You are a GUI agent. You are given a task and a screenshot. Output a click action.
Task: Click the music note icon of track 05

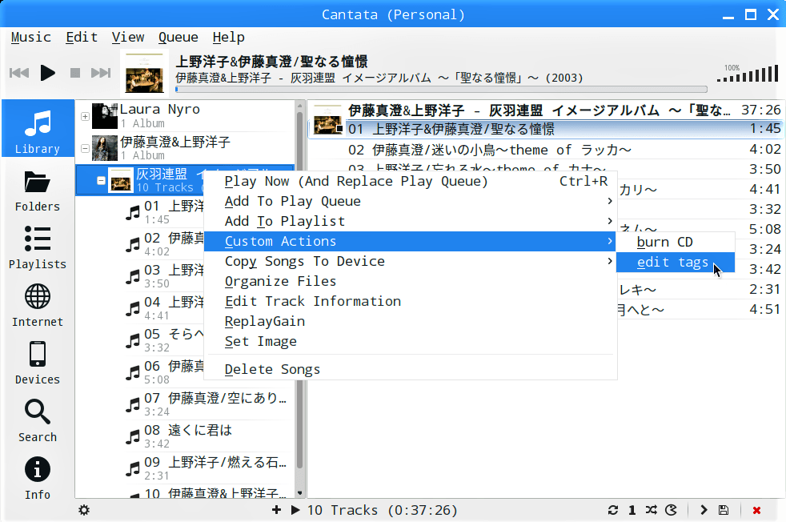click(x=133, y=341)
